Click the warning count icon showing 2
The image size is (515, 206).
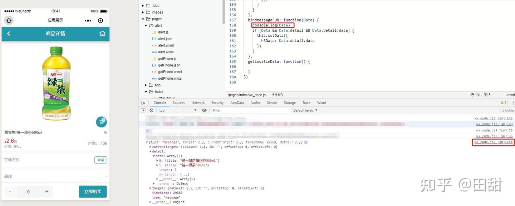click(504, 102)
